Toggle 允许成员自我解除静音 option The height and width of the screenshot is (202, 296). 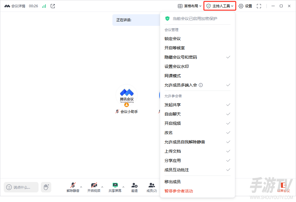pyautogui.click(x=197, y=142)
